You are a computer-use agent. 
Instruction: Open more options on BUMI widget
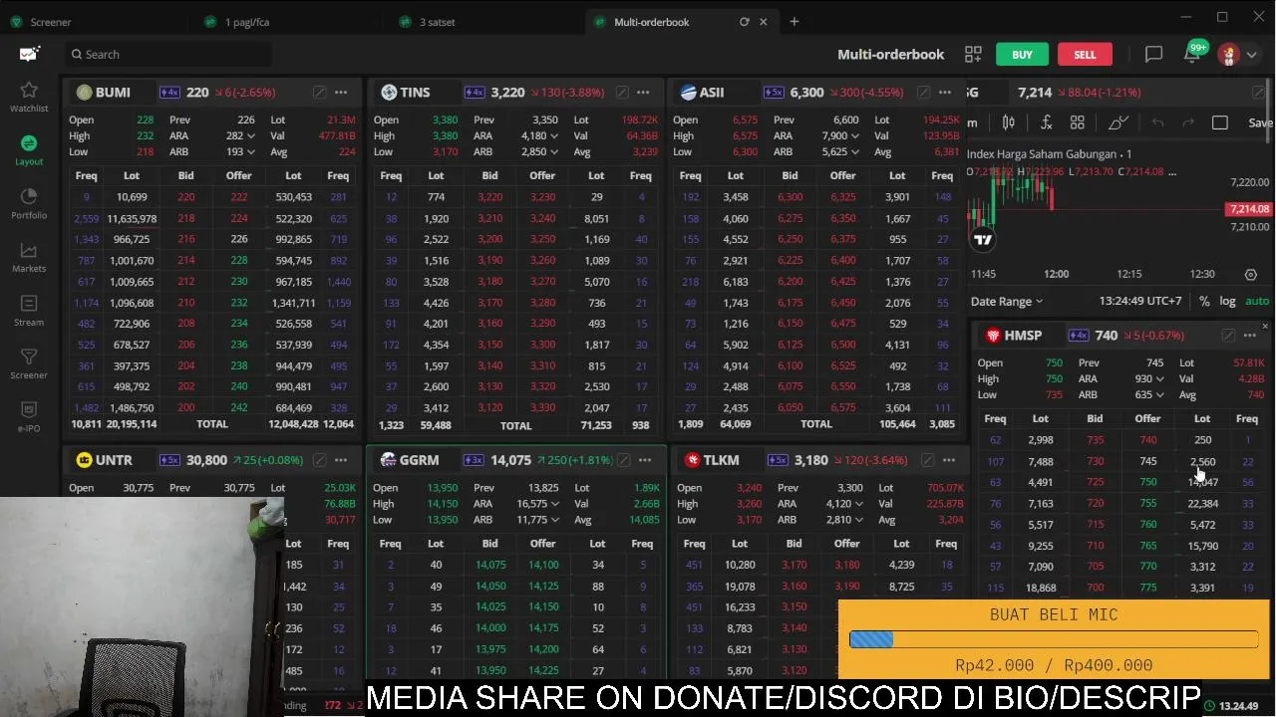[341, 93]
